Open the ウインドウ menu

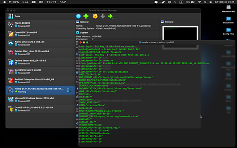[x=51, y=2]
